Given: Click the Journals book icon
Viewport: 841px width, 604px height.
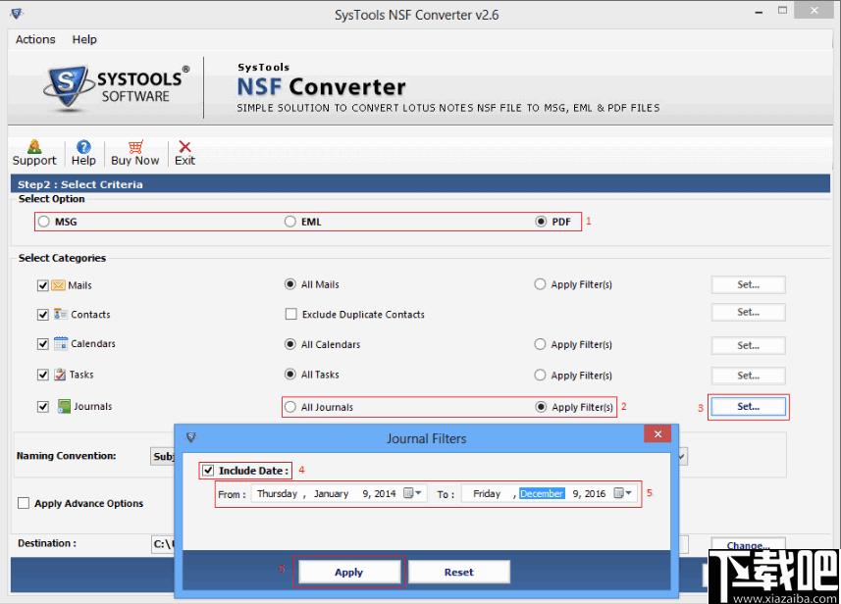Looking at the screenshot, I should (64, 406).
